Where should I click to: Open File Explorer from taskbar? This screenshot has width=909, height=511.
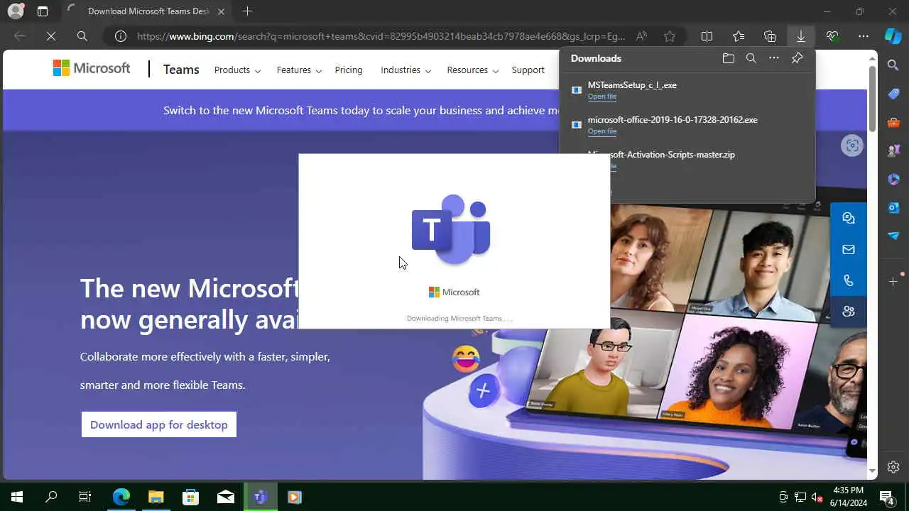pos(156,497)
